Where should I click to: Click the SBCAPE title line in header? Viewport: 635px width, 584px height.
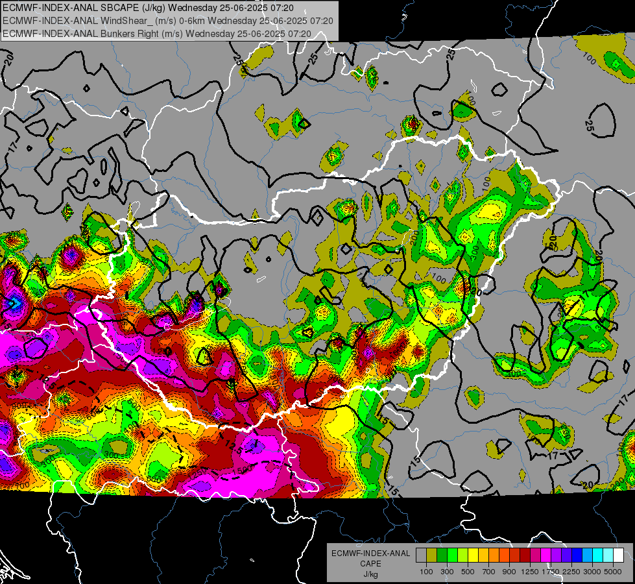[149, 8]
